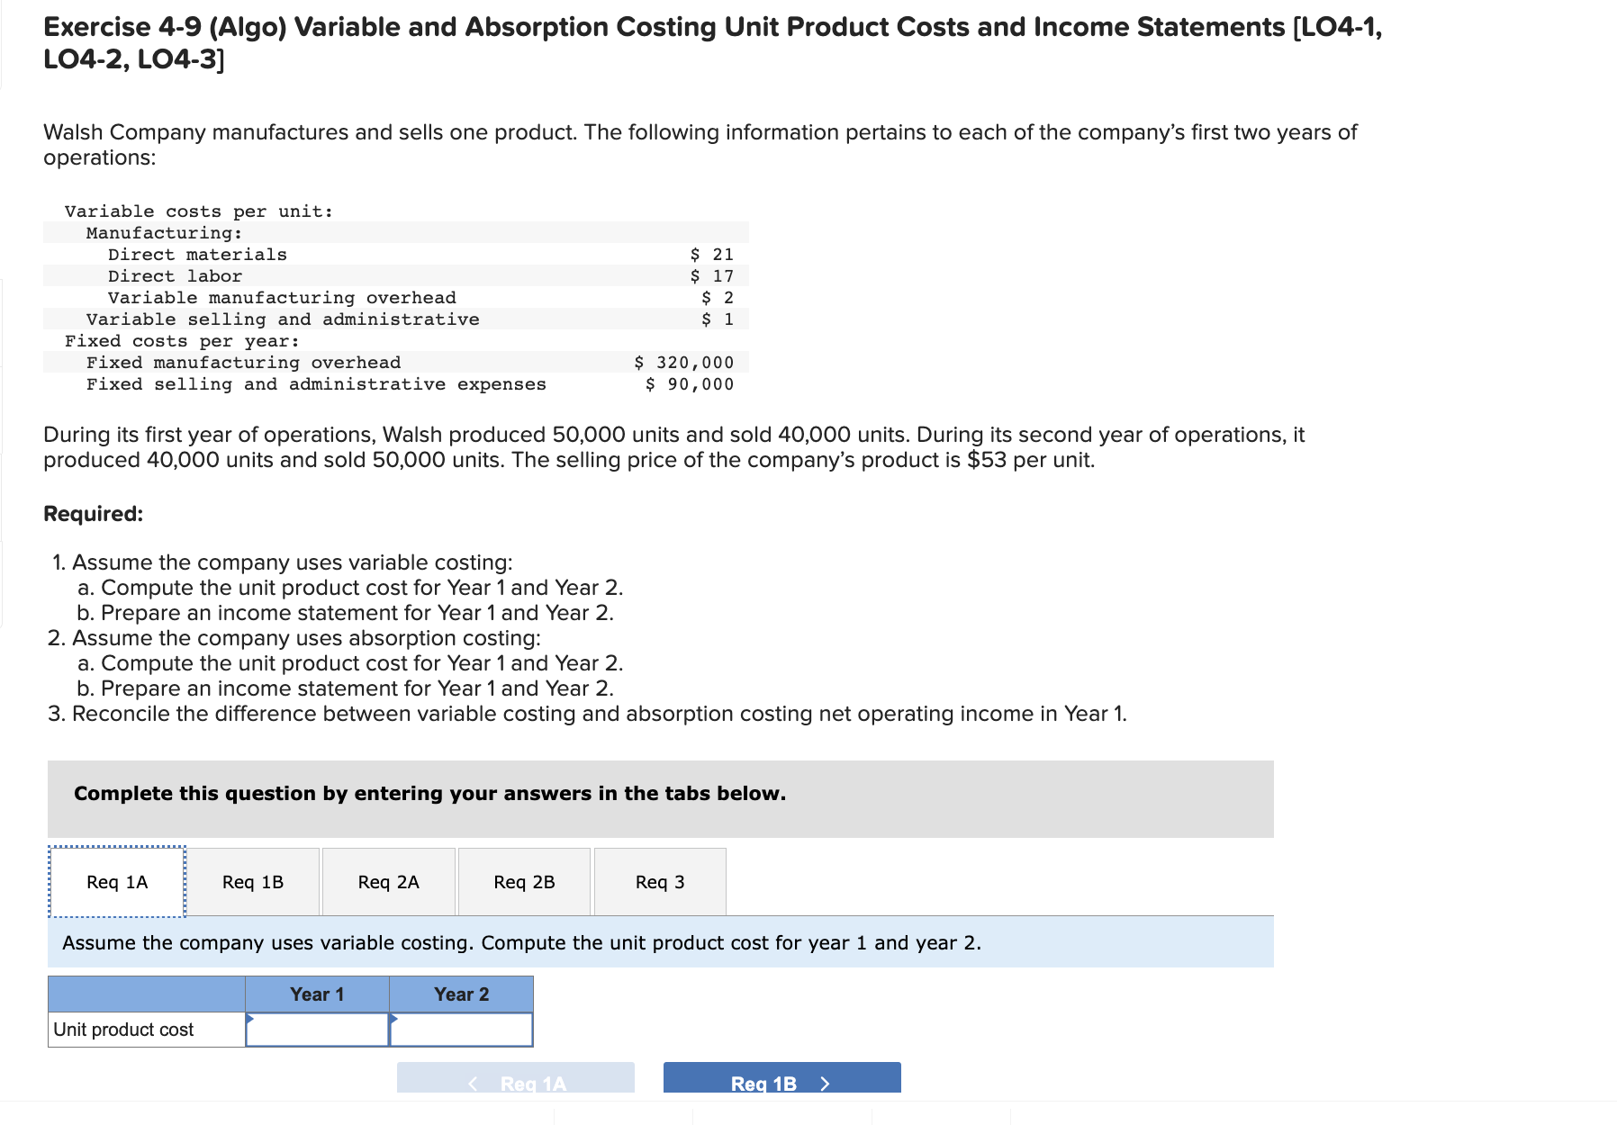Image resolution: width=1617 pixels, height=1125 pixels.
Task: Click the back chevron on Req 1A button
Action: [x=473, y=1084]
